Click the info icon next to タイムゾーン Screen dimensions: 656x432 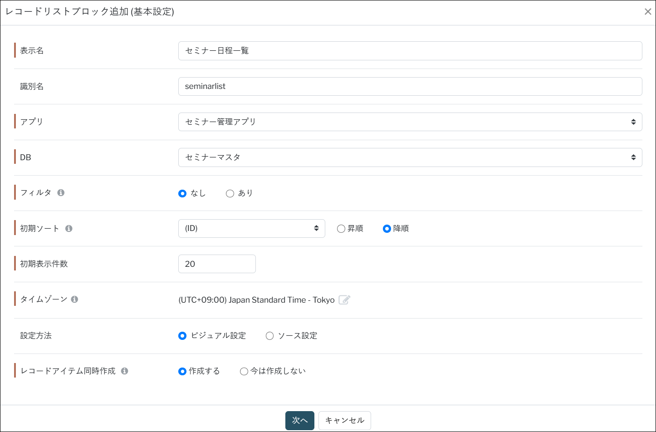[74, 299]
